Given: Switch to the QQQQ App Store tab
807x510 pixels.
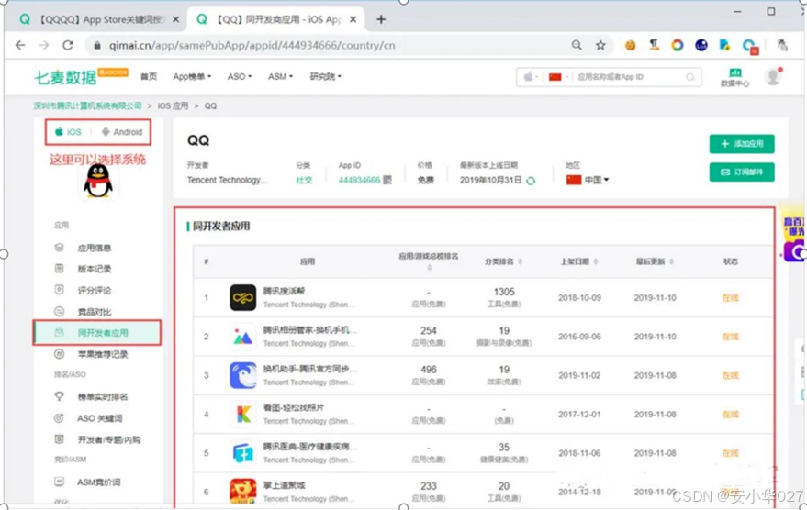Looking at the screenshot, I should [x=98, y=19].
